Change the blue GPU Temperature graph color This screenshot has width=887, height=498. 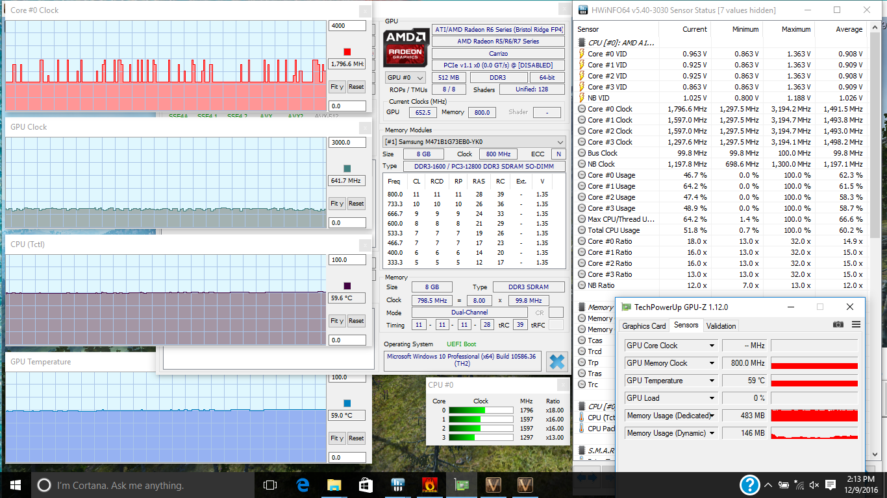(347, 403)
